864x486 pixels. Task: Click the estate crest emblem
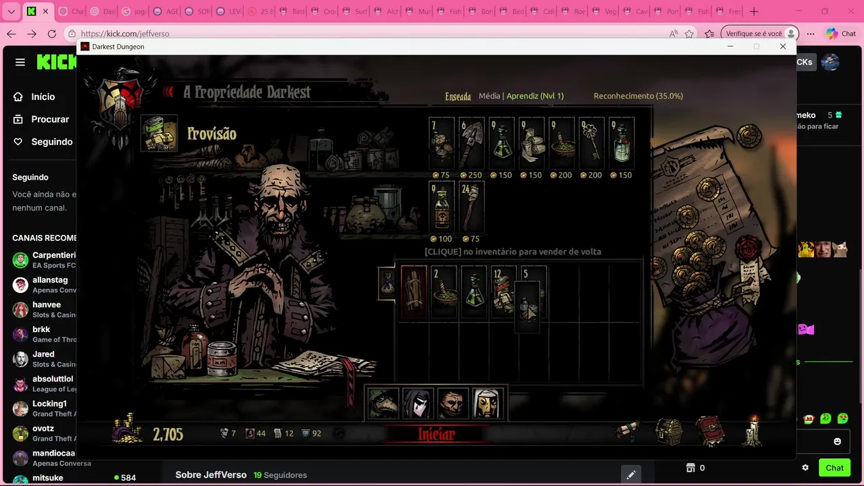[120, 103]
